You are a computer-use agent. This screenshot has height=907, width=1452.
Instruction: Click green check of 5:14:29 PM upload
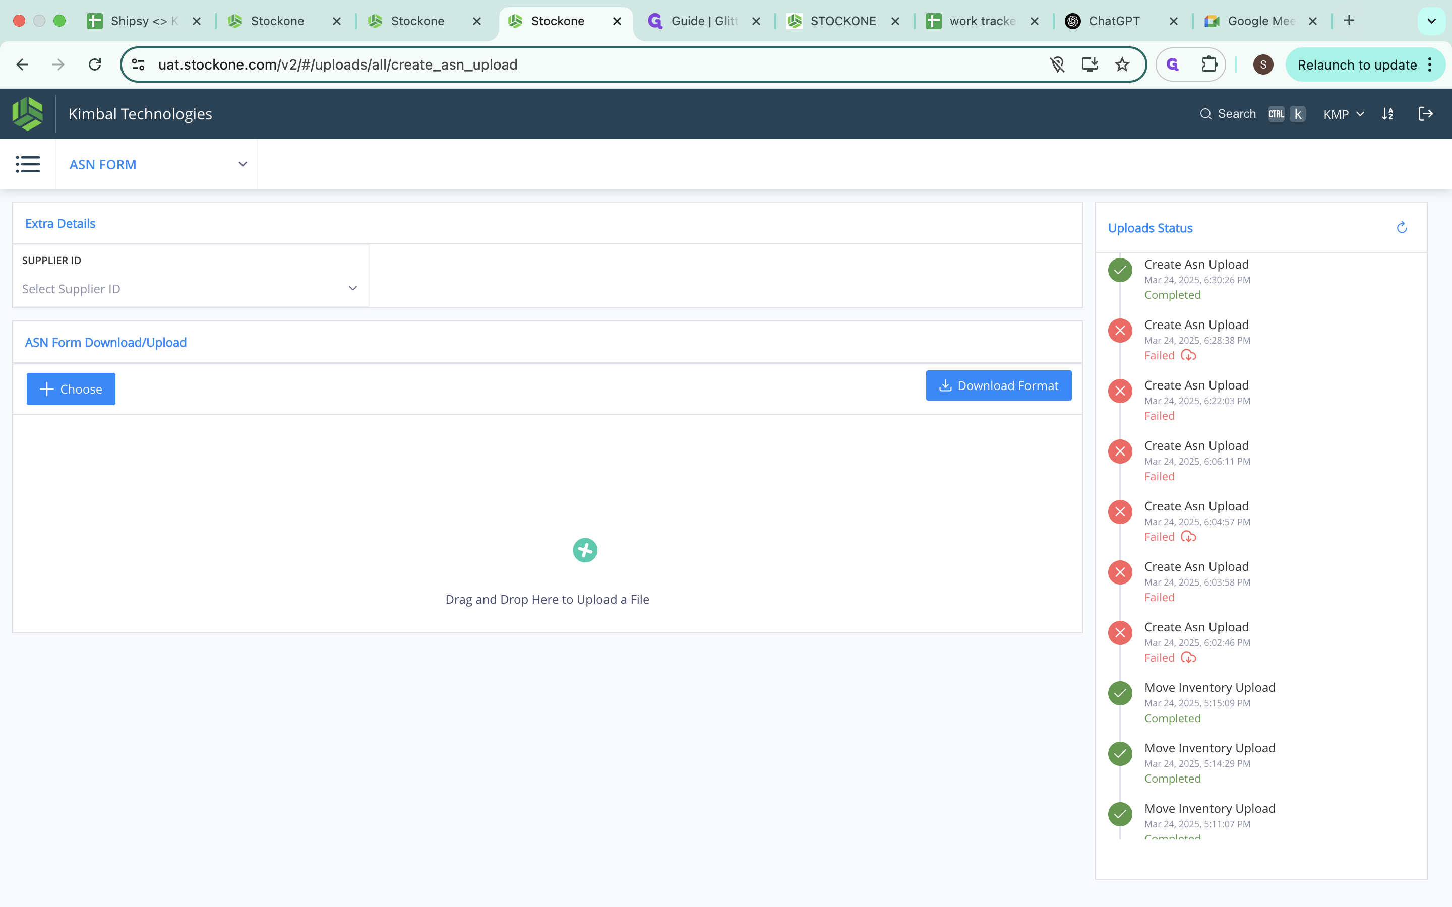tap(1120, 754)
